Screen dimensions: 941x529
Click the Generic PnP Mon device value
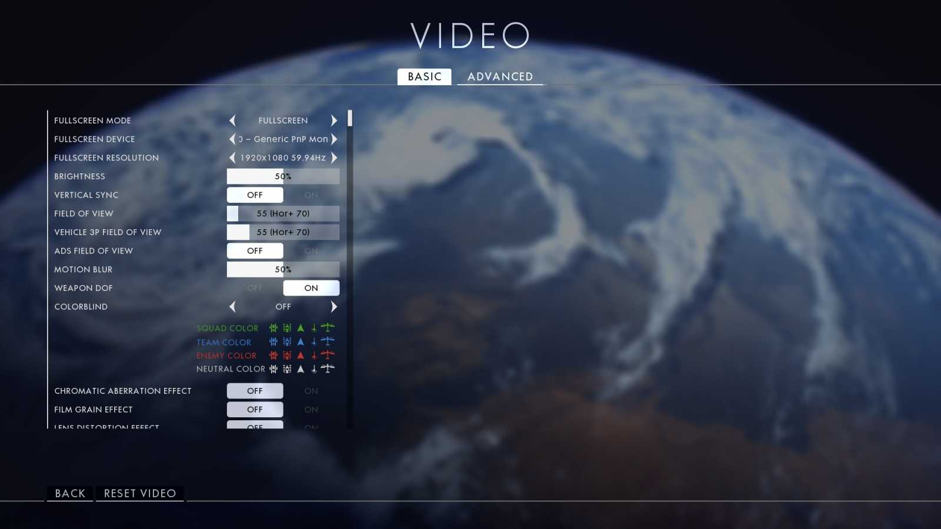tap(283, 139)
